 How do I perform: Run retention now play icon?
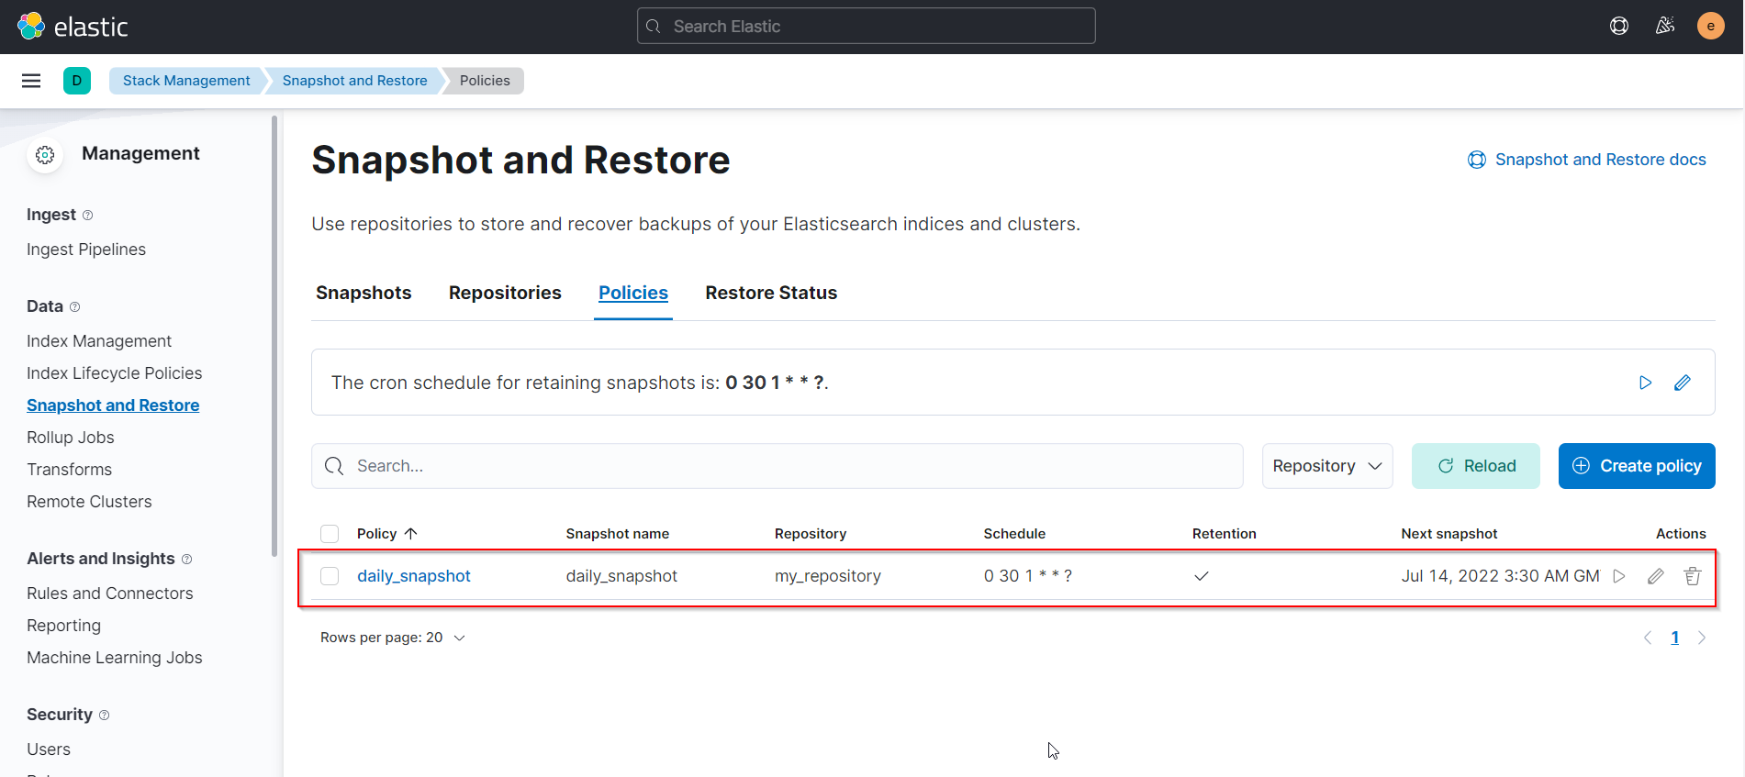pos(1646,383)
